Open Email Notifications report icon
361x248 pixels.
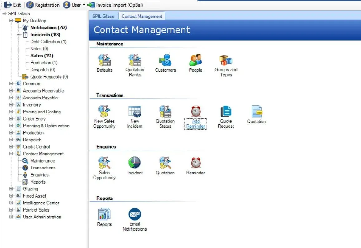pos(135,214)
